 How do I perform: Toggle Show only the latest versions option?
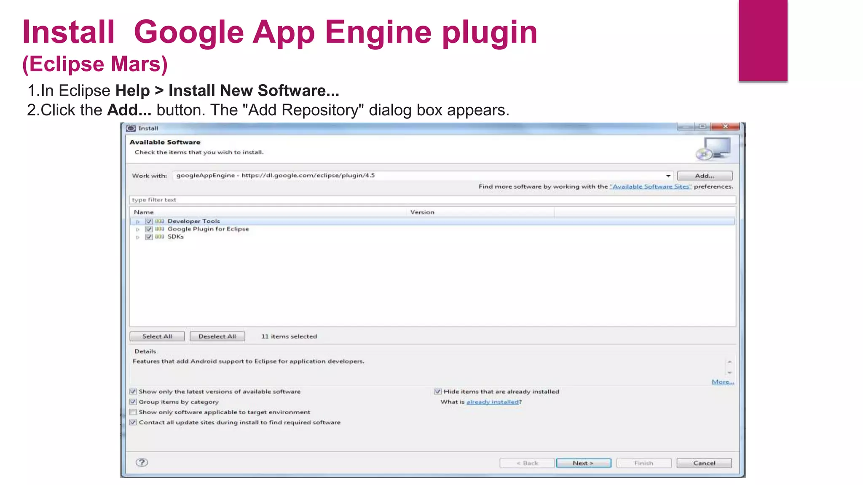coord(133,392)
